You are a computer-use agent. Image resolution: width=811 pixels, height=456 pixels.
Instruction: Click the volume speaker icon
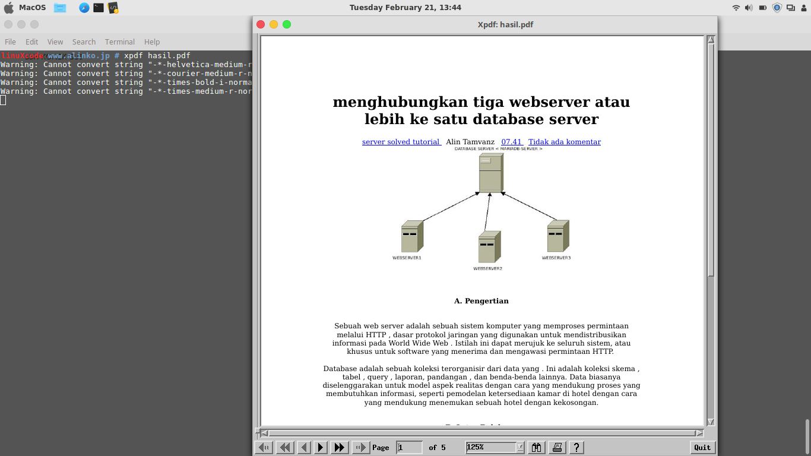tap(749, 8)
